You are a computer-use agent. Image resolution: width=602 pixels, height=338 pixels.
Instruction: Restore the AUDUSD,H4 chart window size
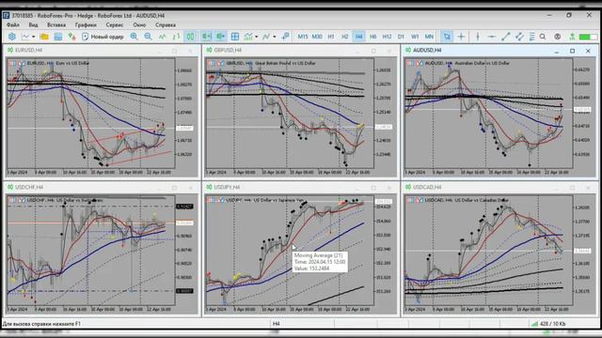click(572, 51)
